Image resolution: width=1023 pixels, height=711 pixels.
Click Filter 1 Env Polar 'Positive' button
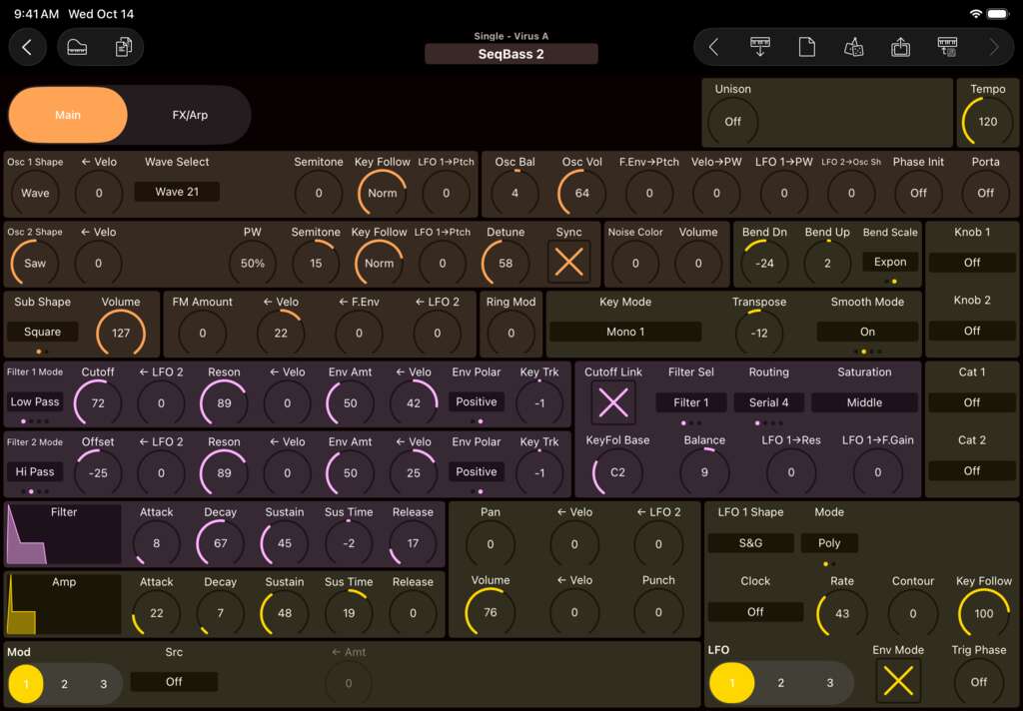pos(477,401)
